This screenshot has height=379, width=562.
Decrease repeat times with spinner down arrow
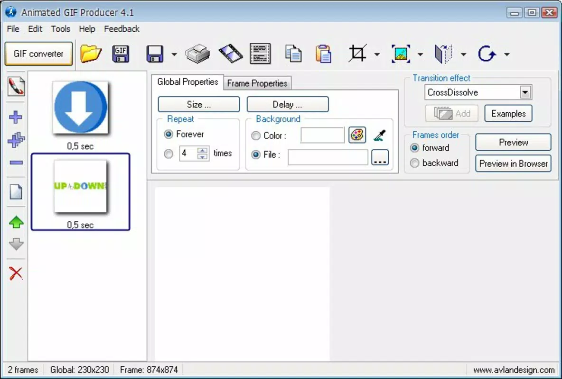pyautogui.click(x=203, y=157)
